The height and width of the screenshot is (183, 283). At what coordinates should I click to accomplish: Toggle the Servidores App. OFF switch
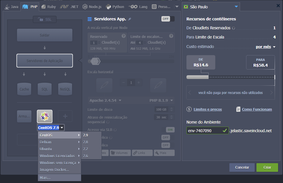click(168, 19)
